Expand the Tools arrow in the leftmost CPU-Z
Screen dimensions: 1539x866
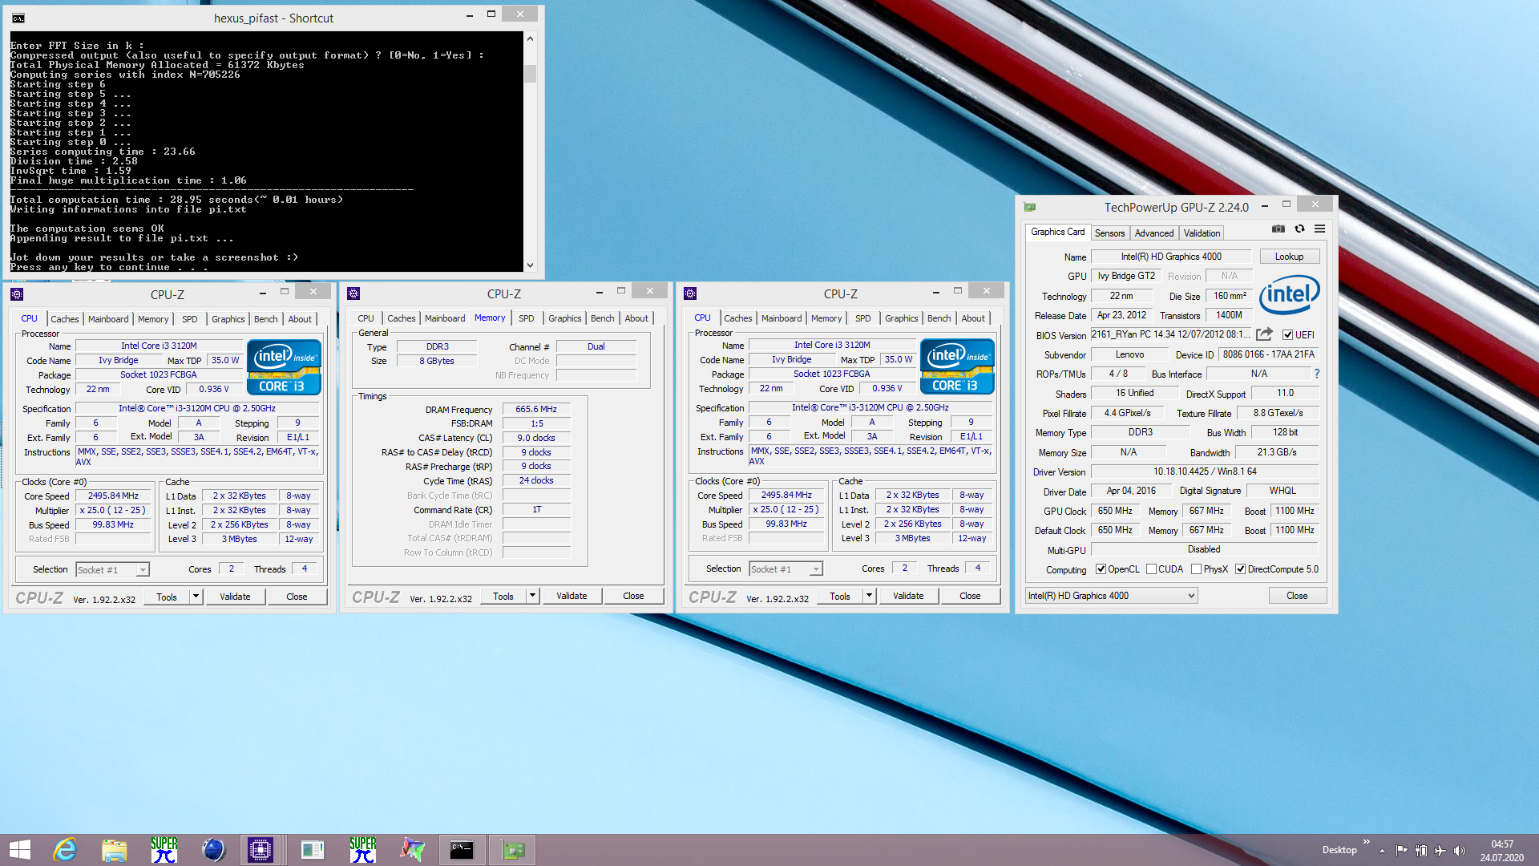coord(196,597)
